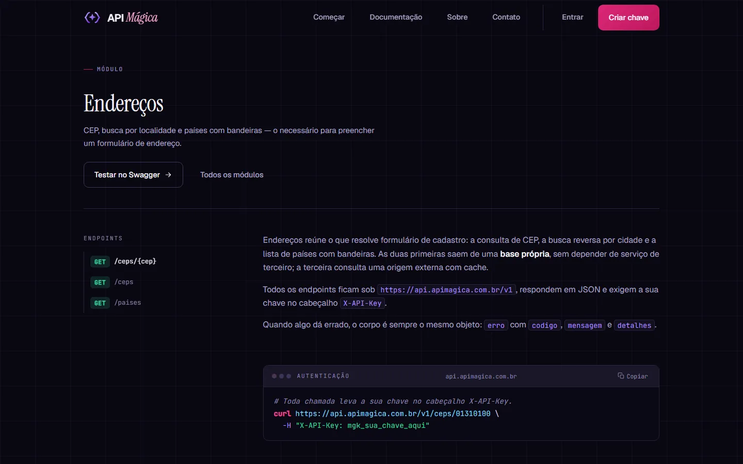Click the inline code tag 'detalhes'
This screenshot has width=743, height=464.
click(634, 325)
